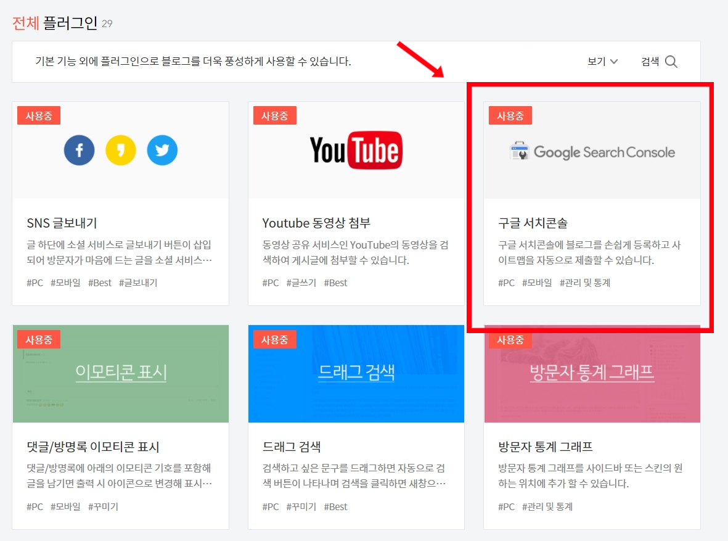Click 사용중 badge on 방문자 통계 그래프 card
Screen dimensions: 728x541
coord(510,340)
